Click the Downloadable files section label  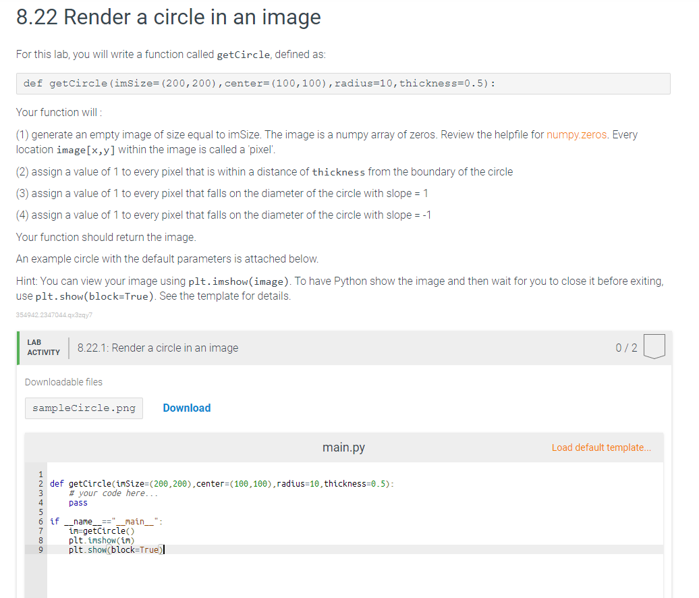click(63, 381)
